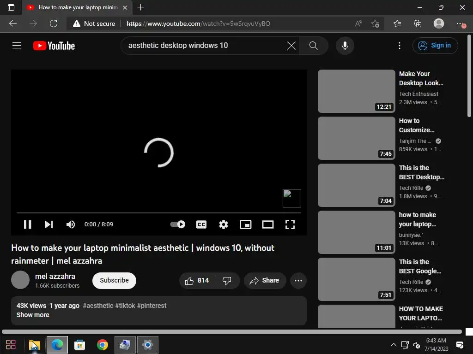Open mel azzahra channel avatar
The width and height of the screenshot is (473, 354).
tap(20, 280)
